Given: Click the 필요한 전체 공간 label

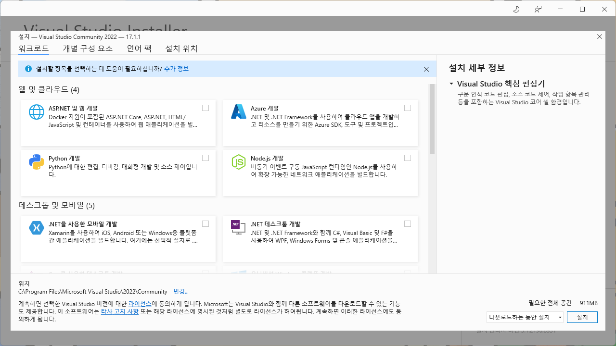Looking at the screenshot, I should 550,303.
